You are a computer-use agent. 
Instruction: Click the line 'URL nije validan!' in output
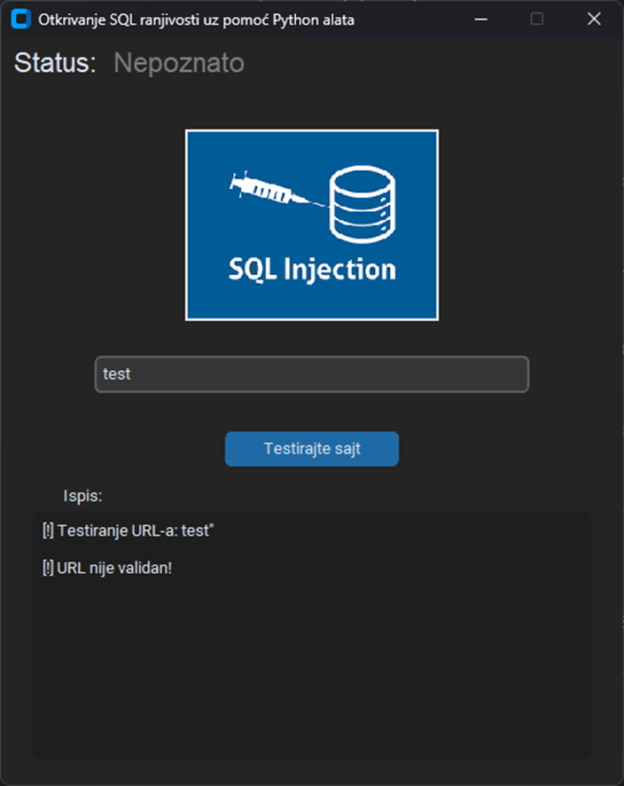[x=109, y=568]
